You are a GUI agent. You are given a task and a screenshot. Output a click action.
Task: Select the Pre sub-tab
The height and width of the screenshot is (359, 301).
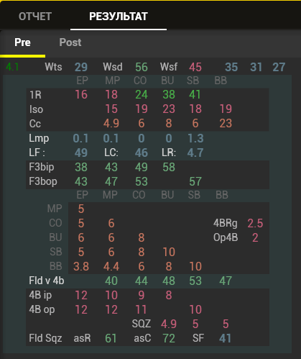coord(22,42)
